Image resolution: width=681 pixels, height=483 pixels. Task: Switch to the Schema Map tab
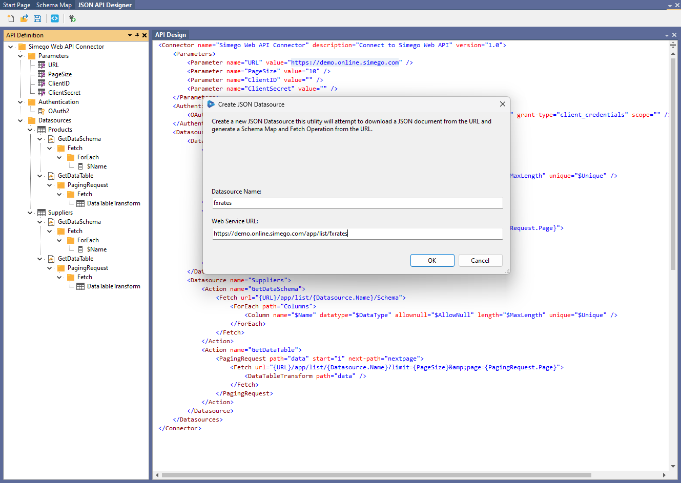click(x=54, y=5)
